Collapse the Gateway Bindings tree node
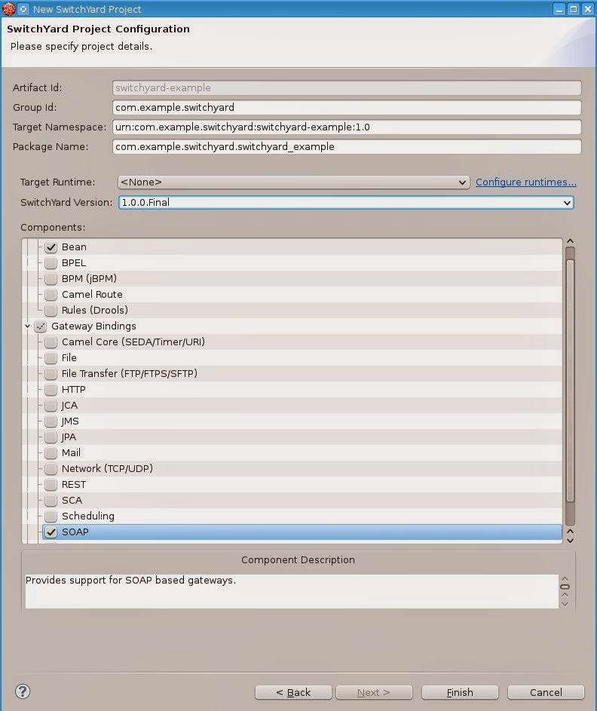The height and width of the screenshot is (711, 597). 28,326
